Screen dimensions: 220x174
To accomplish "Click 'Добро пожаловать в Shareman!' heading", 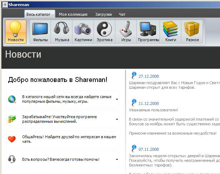I will (57, 80).
